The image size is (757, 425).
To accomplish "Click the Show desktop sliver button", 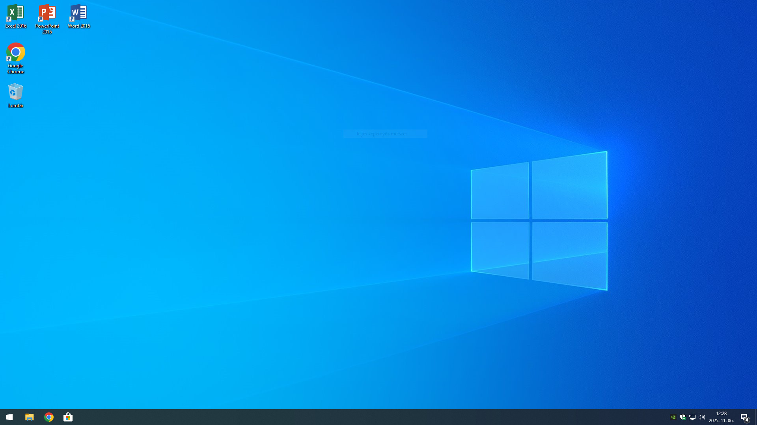I will [755, 417].
